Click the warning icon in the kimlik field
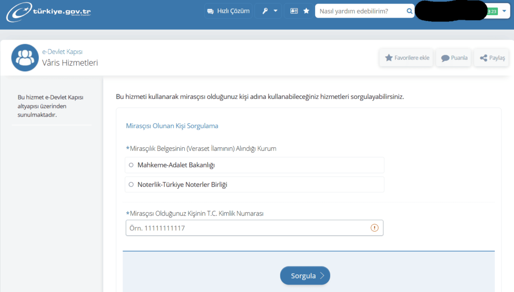The height and width of the screenshot is (292, 514). [x=374, y=228]
